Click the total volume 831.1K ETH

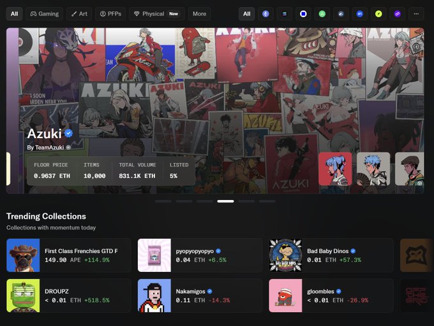click(x=137, y=176)
